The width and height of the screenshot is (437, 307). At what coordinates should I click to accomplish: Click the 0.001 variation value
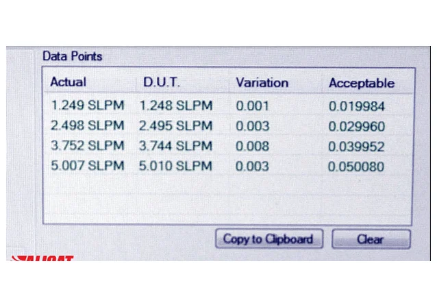click(253, 106)
